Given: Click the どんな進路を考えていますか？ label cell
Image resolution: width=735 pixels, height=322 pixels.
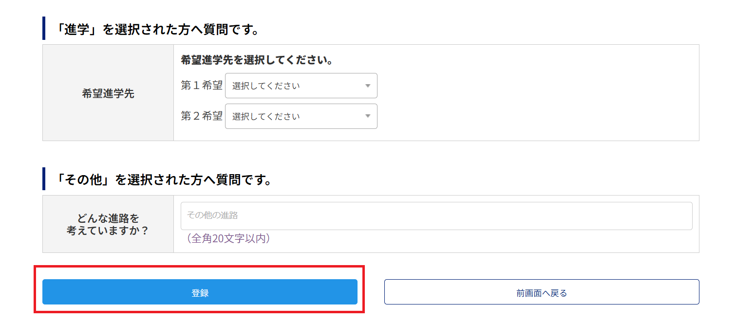Looking at the screenshot, I should coord(108,224).
